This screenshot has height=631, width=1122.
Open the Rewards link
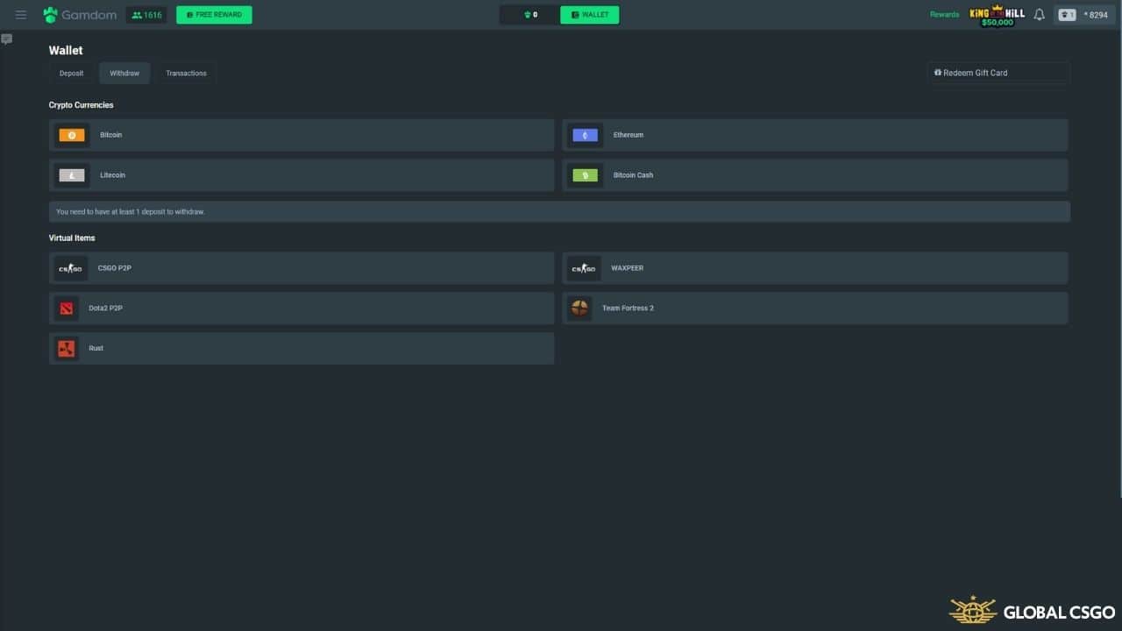click(x=944, y=15)
